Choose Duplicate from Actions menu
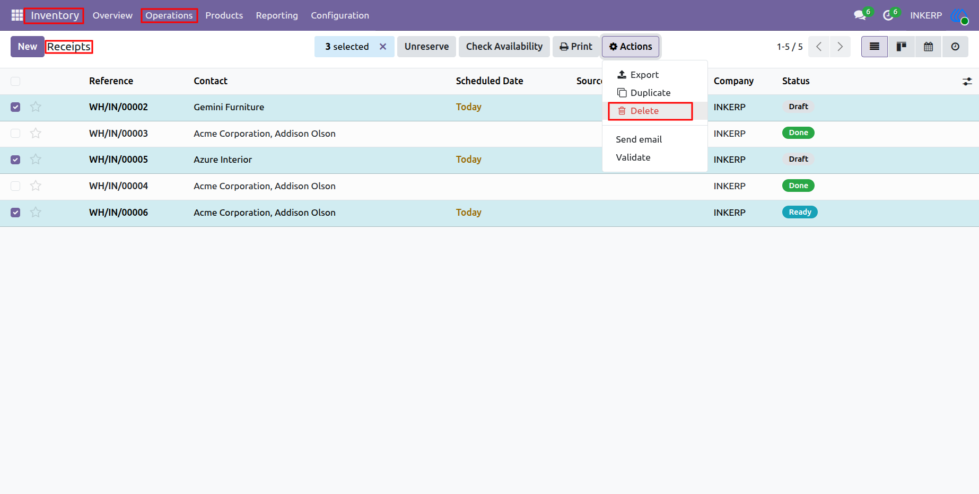 tap(655, 93)
